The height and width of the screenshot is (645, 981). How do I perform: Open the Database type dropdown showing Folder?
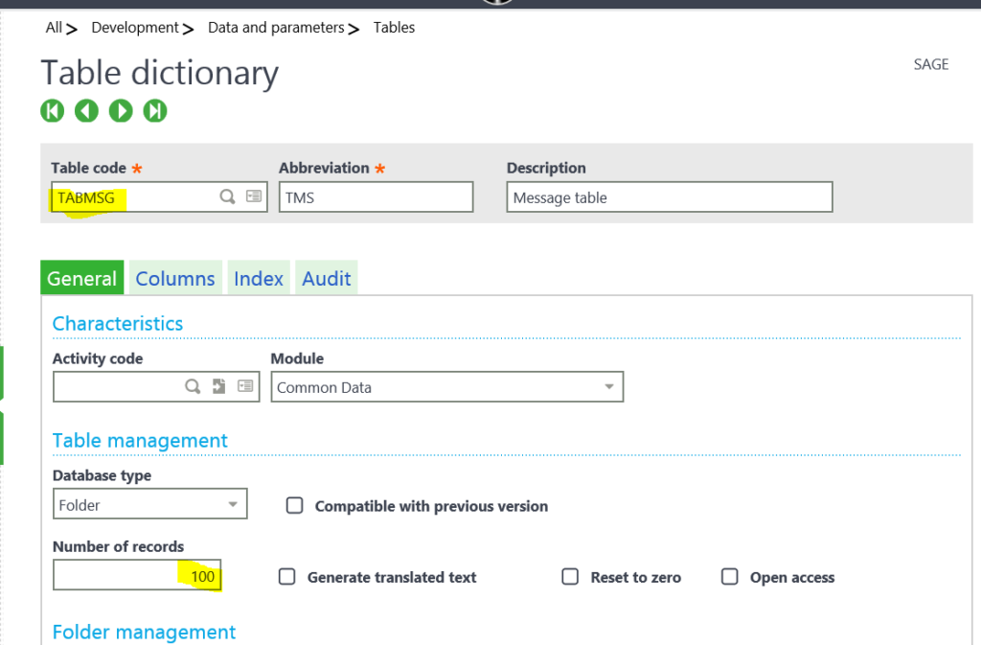click(231, 503)
